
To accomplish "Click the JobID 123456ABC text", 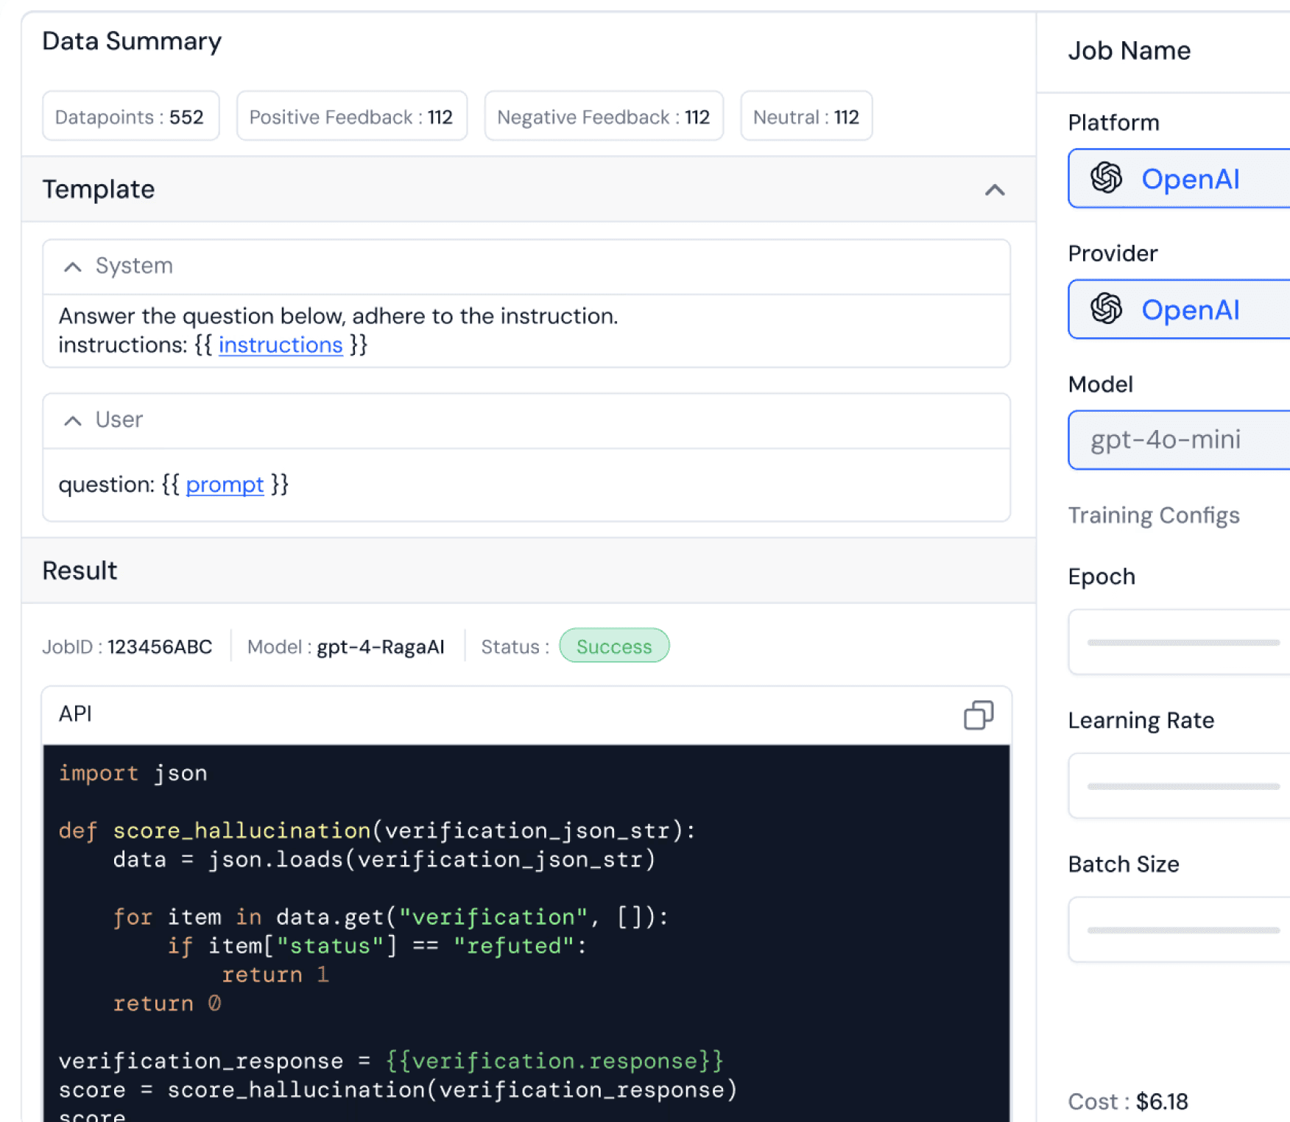I will coord(127,646).
